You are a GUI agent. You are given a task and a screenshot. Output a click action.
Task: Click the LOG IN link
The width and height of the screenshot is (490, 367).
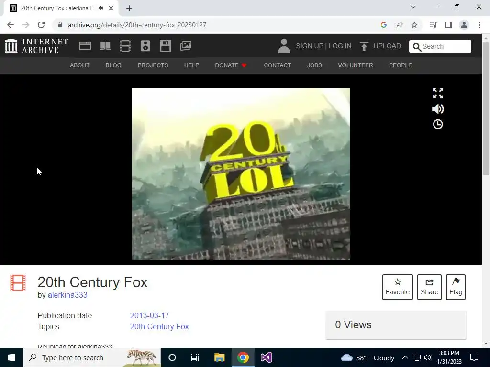tap(340, 46)
